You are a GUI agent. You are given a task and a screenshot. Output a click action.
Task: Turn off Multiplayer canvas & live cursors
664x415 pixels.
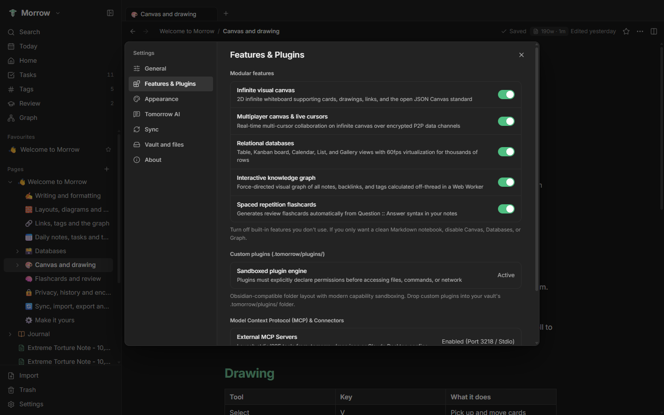pos(506,121)
